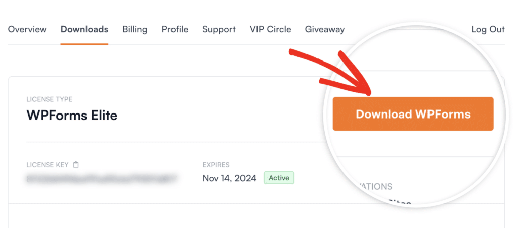
Task: Click the LICENSE TYPE label
Action: (49, 99)
